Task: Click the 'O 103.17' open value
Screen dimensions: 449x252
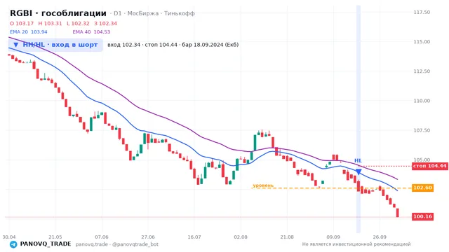Action: [22, 23]
